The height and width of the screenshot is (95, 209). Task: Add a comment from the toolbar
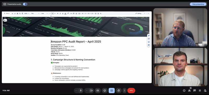(74, 14)
